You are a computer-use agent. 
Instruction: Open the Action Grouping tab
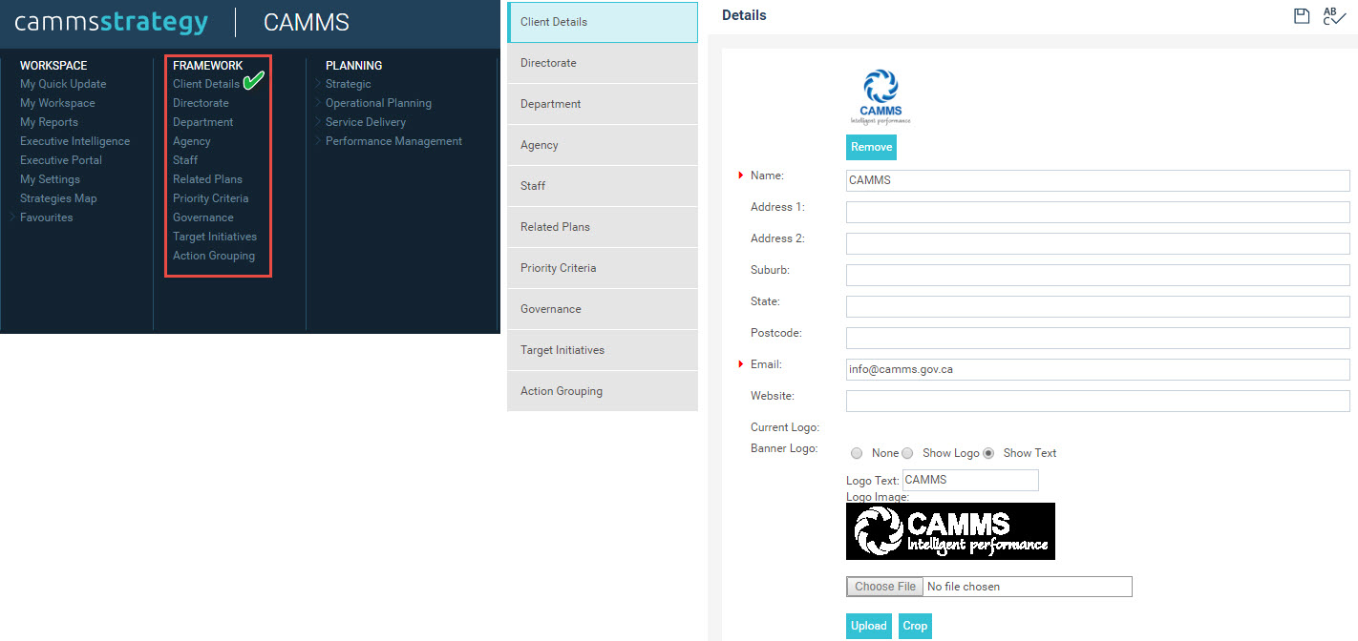click(x=603, y=391)
